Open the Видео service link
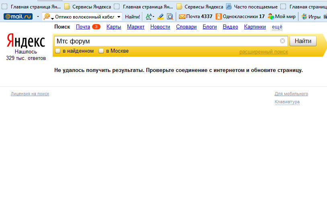Screen dimensions: 327x209 tap(230, 27)
